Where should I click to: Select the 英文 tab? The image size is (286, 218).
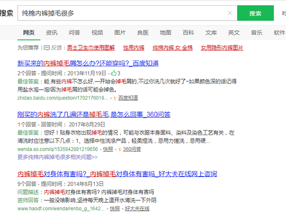tap(234, 33)
